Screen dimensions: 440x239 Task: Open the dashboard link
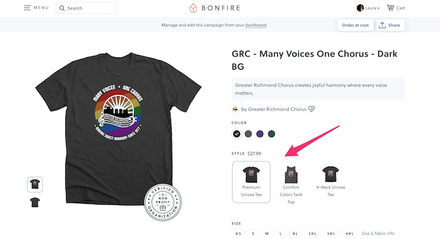tap(256, 25)
